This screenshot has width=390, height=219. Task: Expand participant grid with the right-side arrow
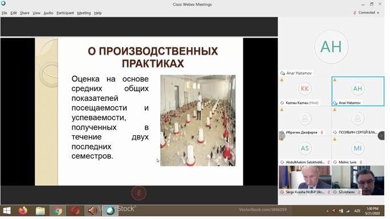tap(381, 136)
